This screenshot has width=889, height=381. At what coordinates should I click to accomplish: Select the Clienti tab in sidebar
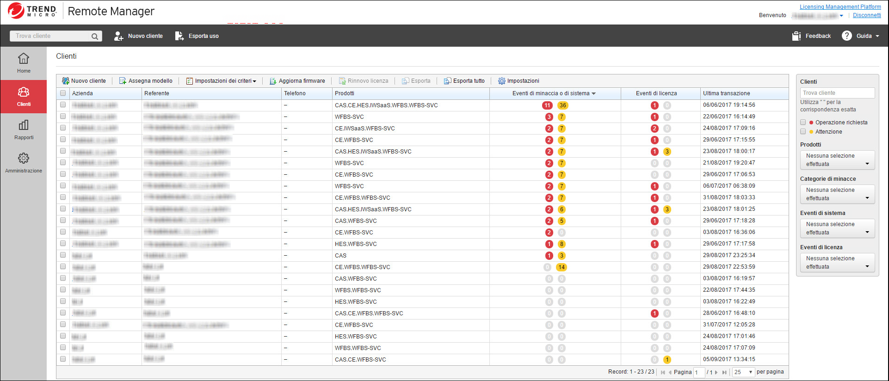[x=24, y=97]
